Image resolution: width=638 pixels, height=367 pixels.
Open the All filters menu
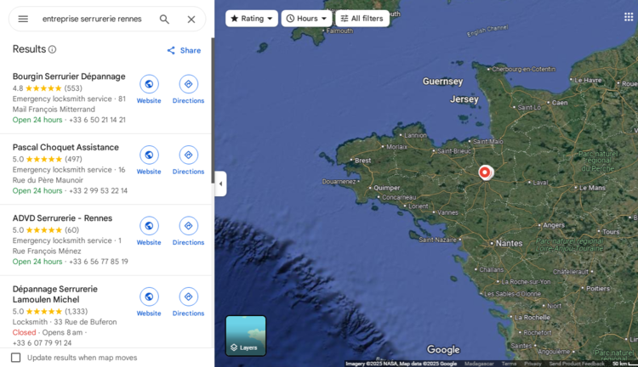pos(362,18)
